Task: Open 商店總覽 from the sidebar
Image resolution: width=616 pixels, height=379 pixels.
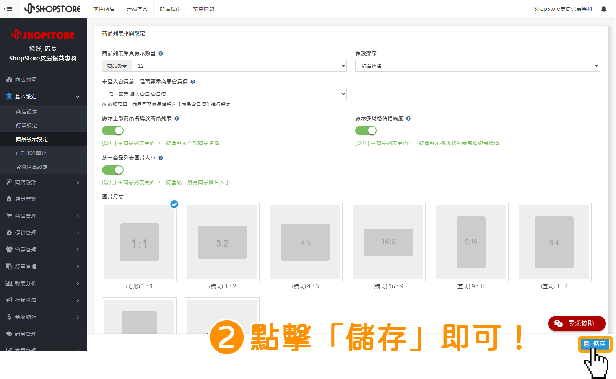Action: click(26, 80)
